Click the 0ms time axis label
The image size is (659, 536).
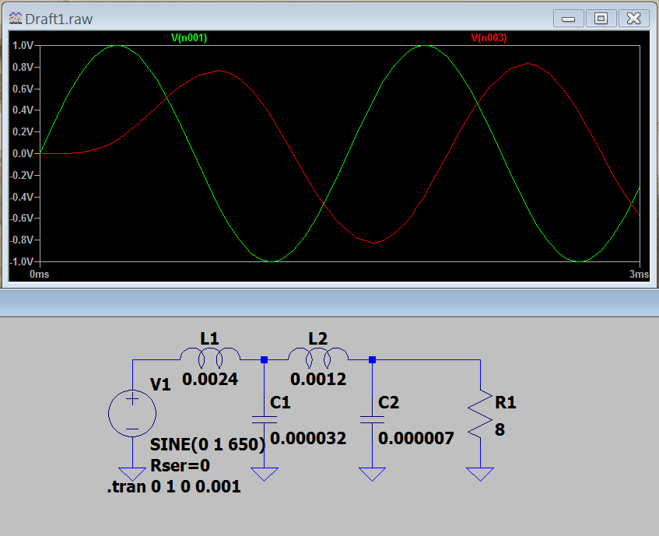click(x=40, y=274)
